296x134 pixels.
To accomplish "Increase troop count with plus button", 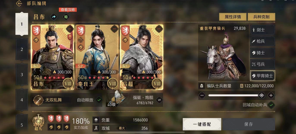I will (271, 95).
